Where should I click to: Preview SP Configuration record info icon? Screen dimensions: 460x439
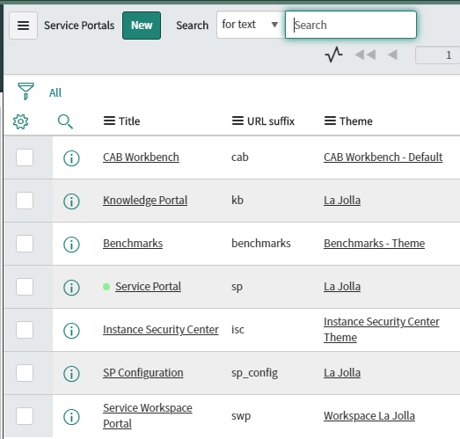coord(71,374)
